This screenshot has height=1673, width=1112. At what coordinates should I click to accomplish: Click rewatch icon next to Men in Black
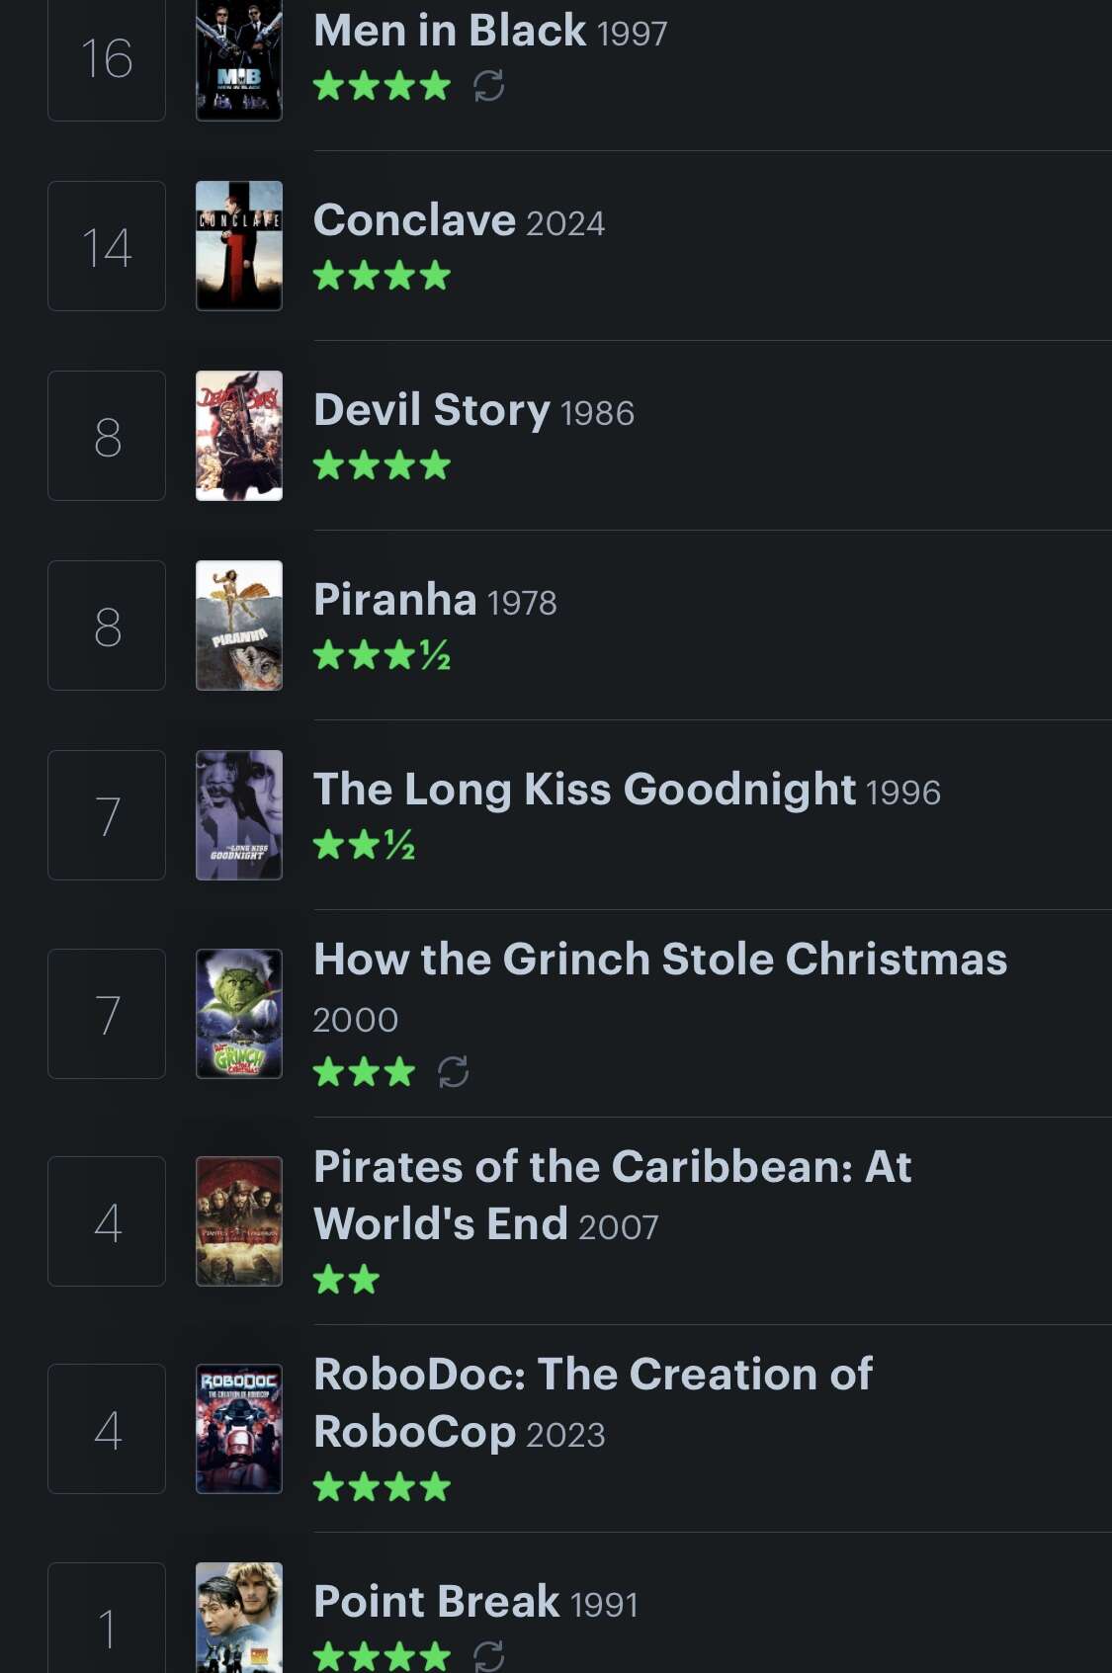pyautogui.click(x=489, y=86)
